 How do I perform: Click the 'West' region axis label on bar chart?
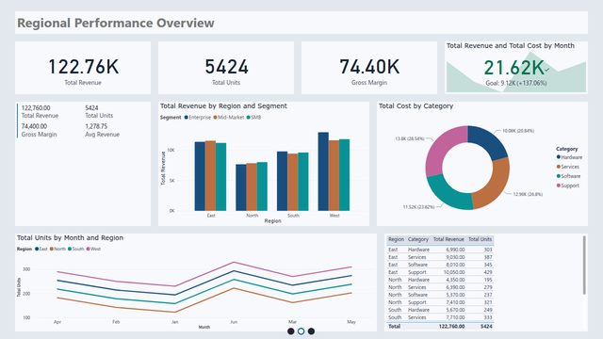click(334, 216)
